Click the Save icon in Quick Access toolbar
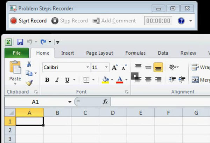This screenshot has width=210, height=143. pyautogui.click(x=20, y=42)
